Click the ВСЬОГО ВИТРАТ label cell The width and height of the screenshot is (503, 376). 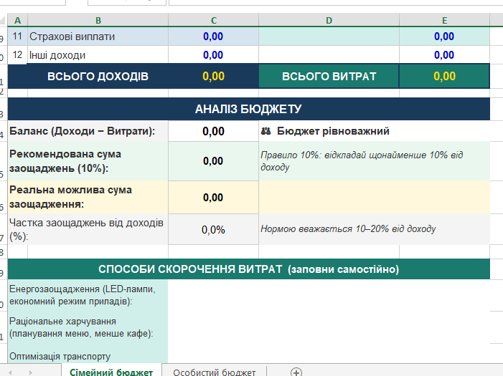[329, 76]
